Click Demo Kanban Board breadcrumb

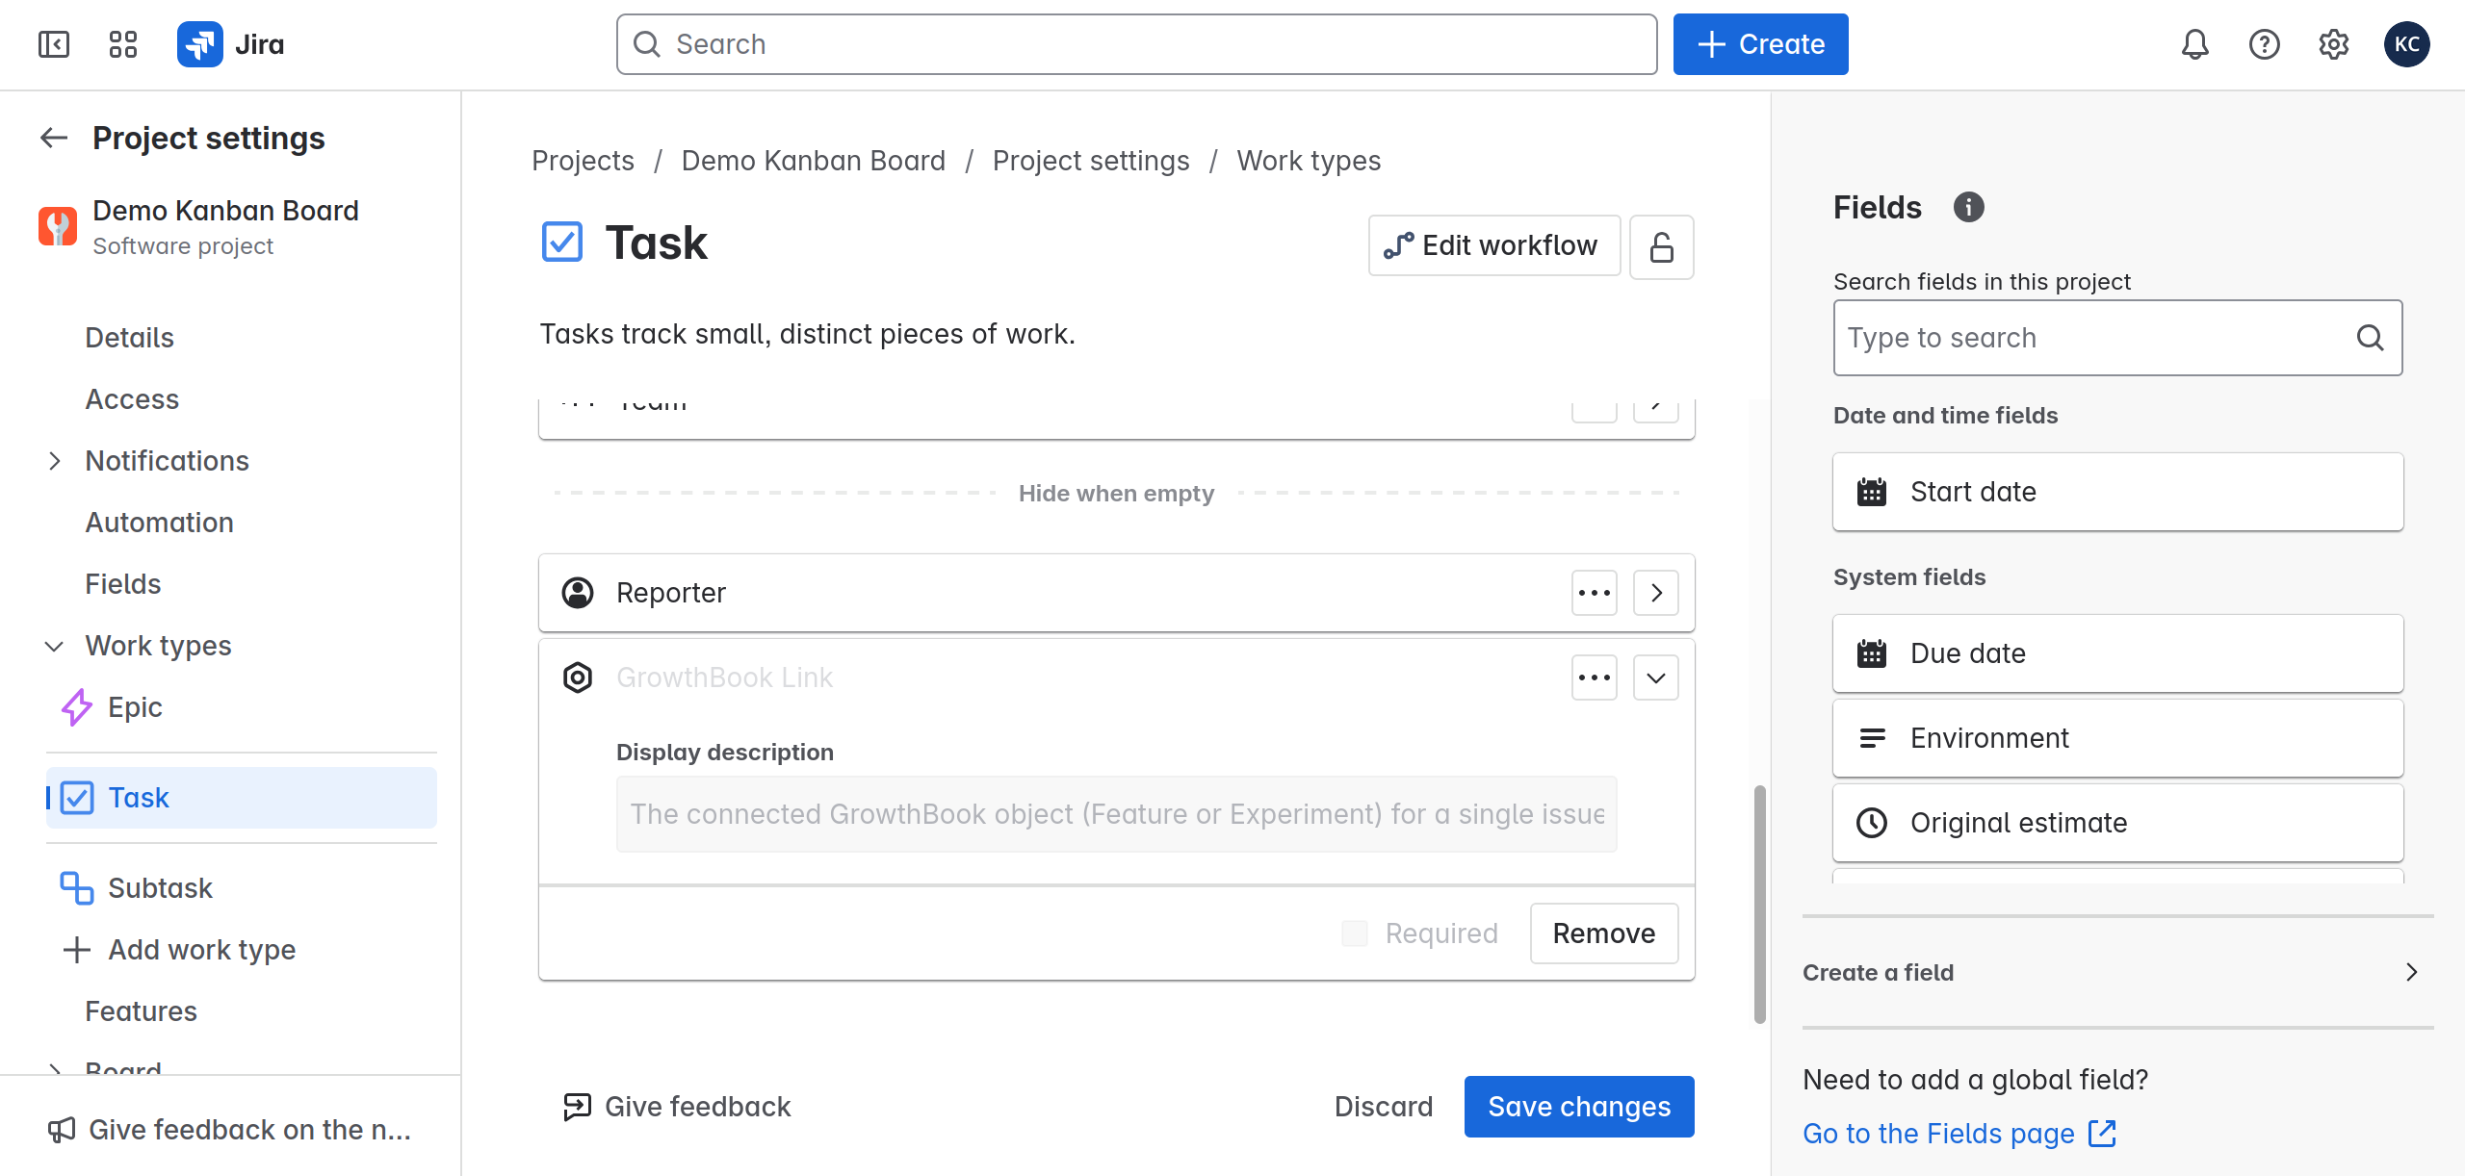tap(814, 161)
